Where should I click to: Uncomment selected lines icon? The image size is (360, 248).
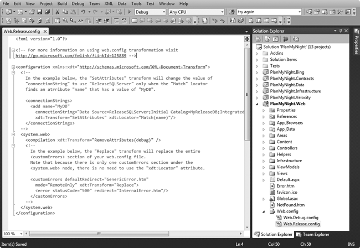click(124, 21)
